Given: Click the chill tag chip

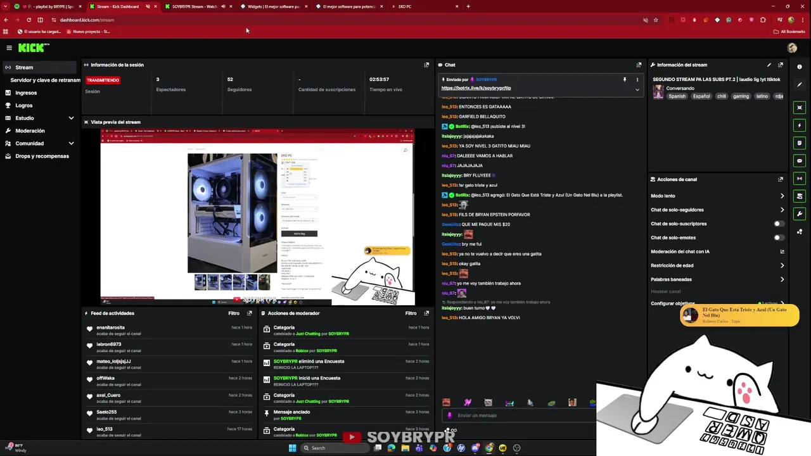Looking at the screenshot, I should coord(722,96).
